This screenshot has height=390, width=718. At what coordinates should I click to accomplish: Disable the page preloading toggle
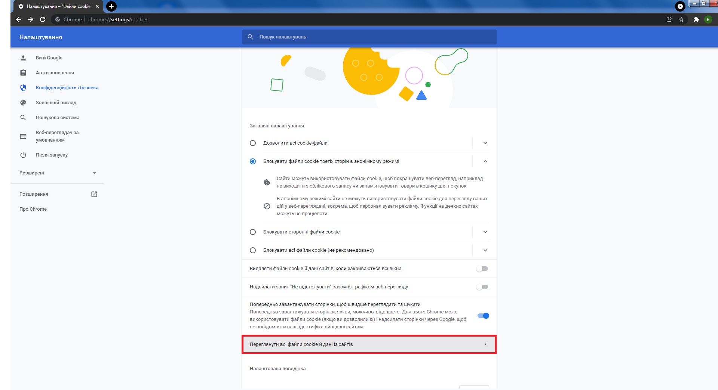tap(483, 316)
